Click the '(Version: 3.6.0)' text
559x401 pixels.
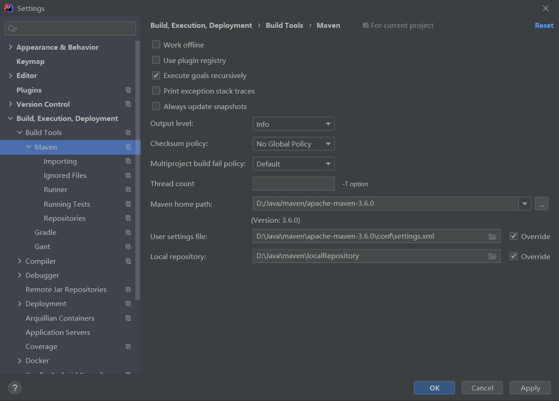[276, 220]
